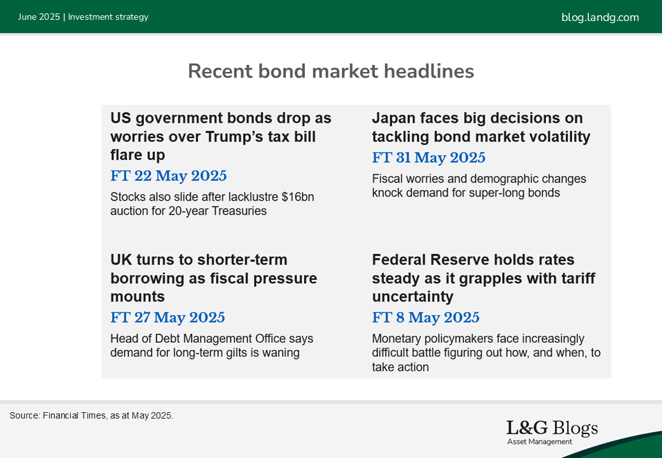Select the 'Recent bond market headlines' title
This screenshot has width=662, height=458.
pos(331,71)
